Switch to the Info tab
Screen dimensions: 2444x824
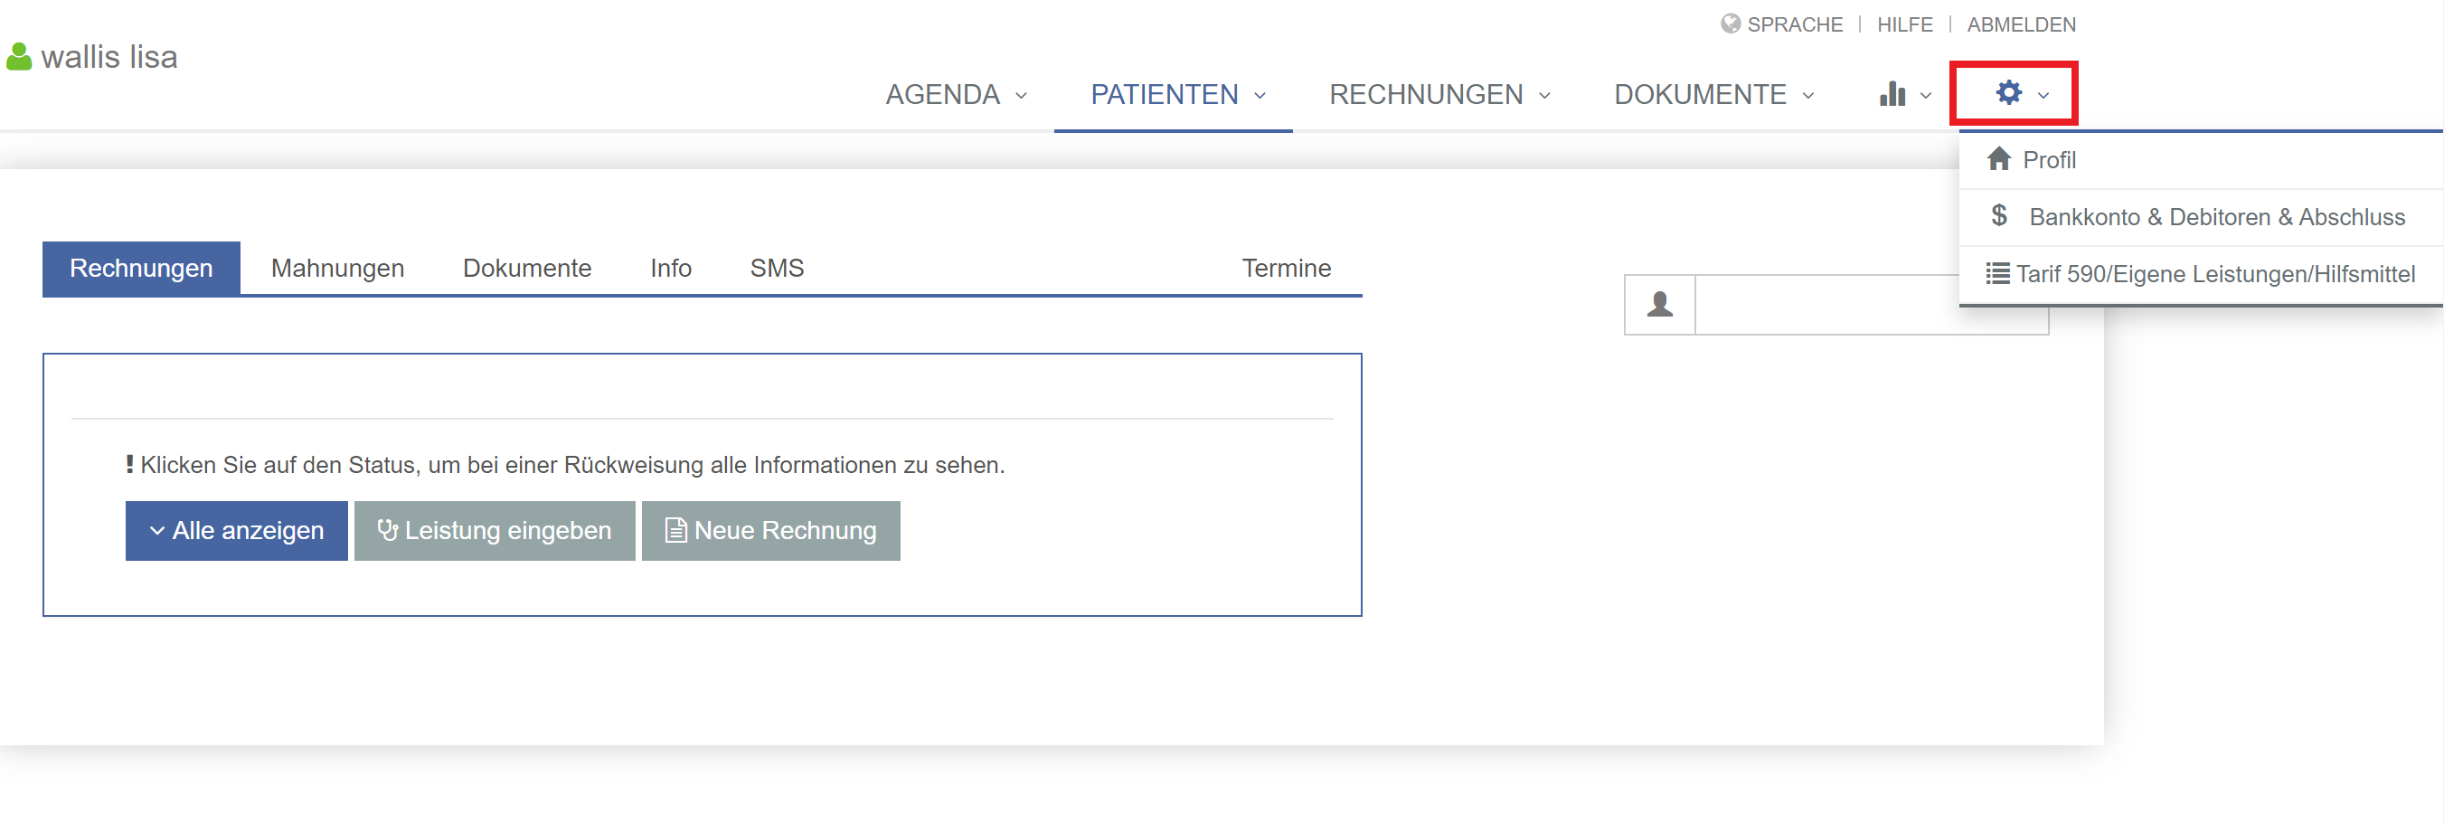point(671,269)
